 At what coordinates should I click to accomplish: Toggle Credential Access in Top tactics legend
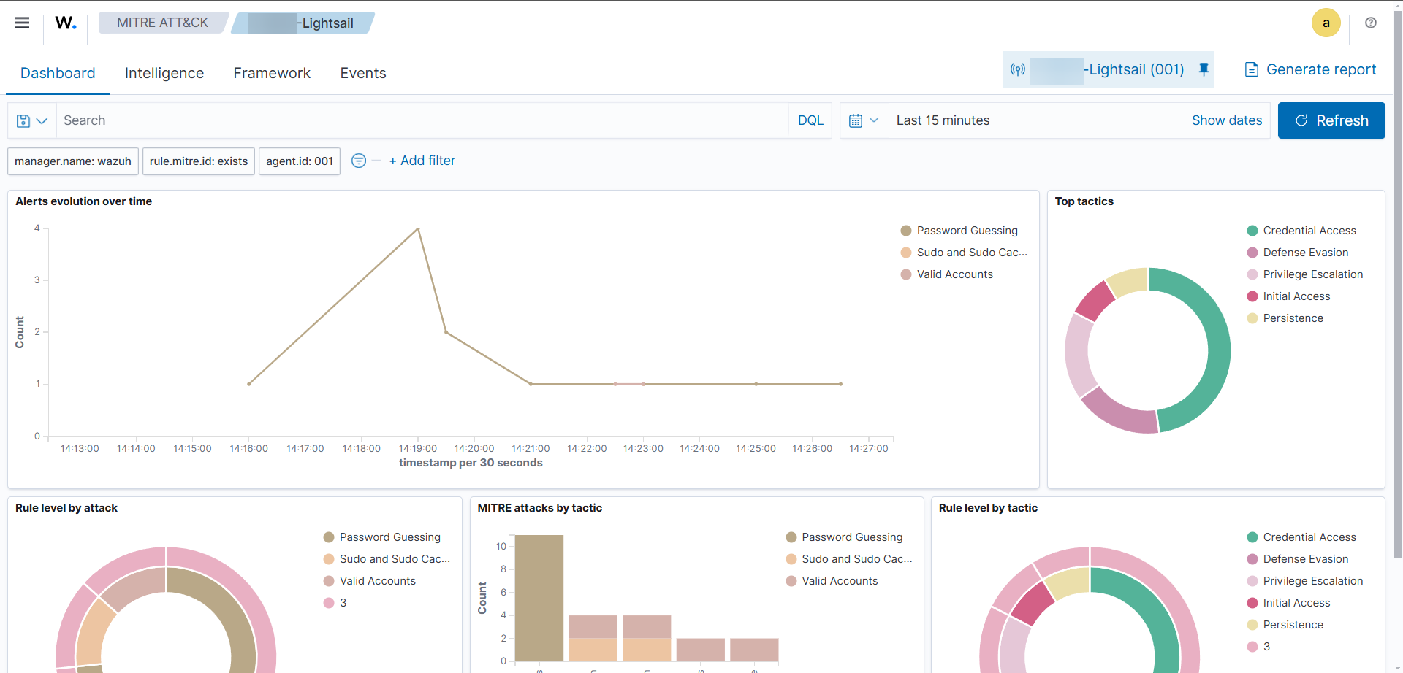(1301, 231)
